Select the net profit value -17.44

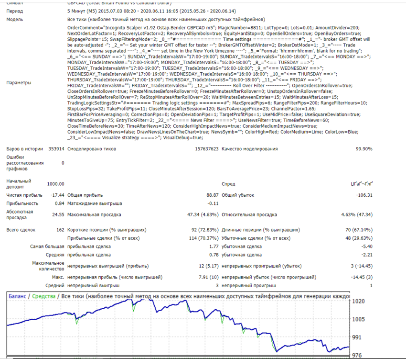point(57,195)
